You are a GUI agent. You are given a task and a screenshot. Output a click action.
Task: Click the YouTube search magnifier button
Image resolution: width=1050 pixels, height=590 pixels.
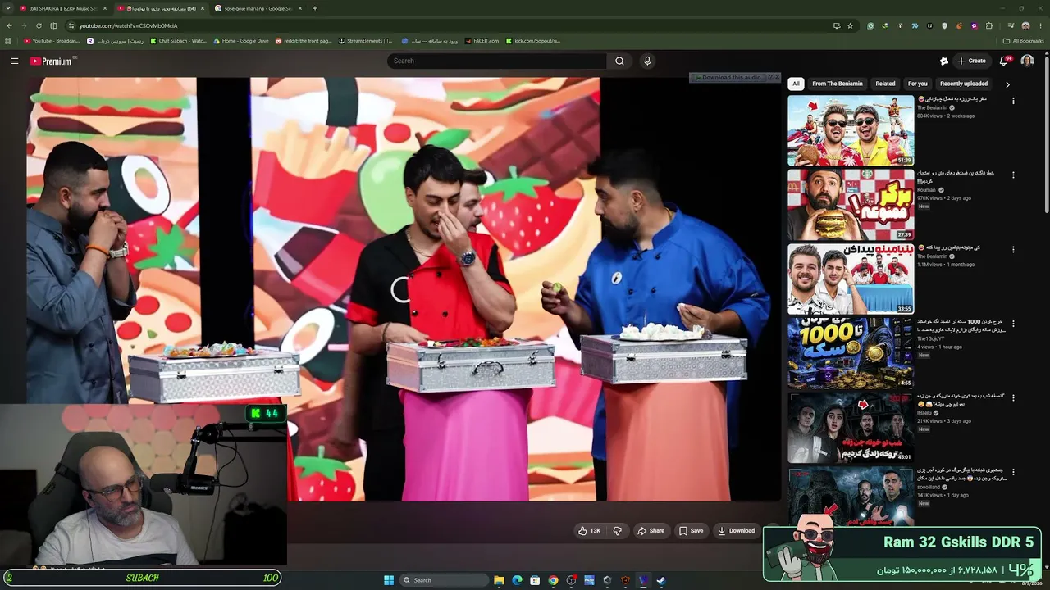619,61
